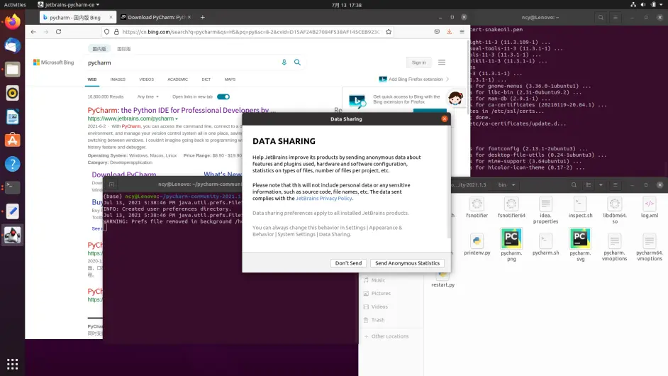The height and width of the screenshot is (376, 668).
Task: Expand the jetbrains.com URL dropdown arrow
Action: [x=177, y=119]
